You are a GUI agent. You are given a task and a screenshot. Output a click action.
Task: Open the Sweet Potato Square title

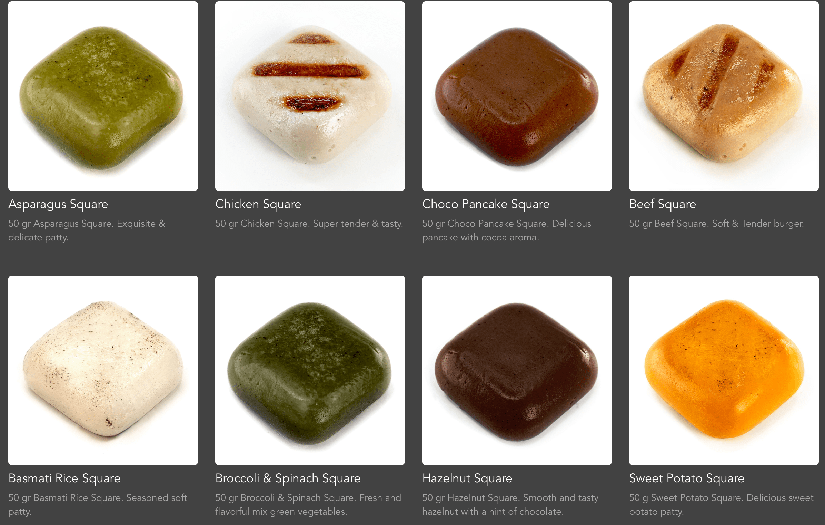pyautogui.click(x=687, y=478)
